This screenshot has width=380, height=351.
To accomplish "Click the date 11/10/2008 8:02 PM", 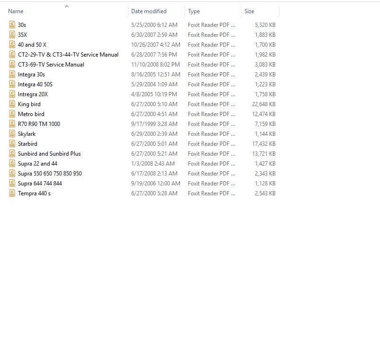I will 155,65.
